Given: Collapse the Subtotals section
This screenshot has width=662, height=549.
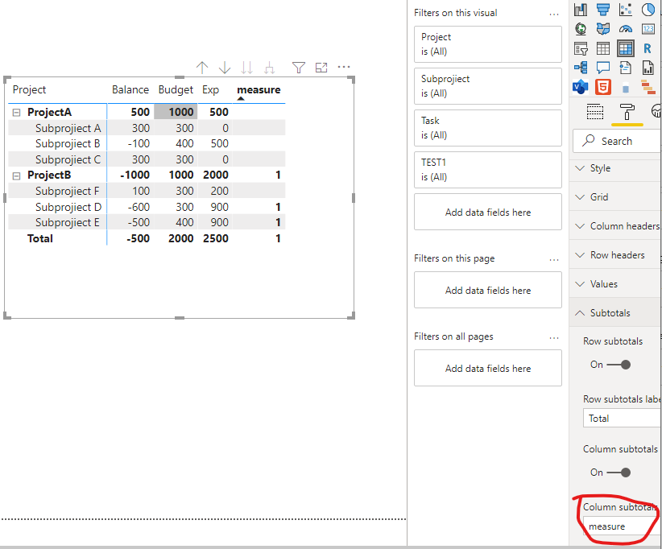Looking at the screenshot, I should 615,312.
